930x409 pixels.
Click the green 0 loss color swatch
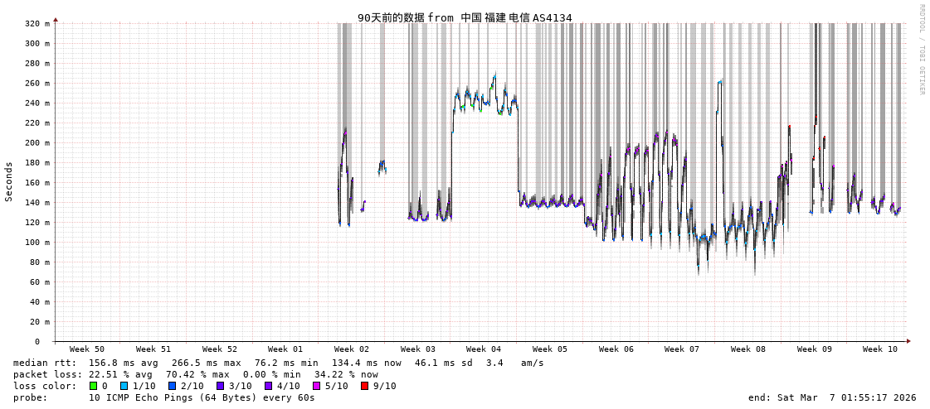[93, 386]
